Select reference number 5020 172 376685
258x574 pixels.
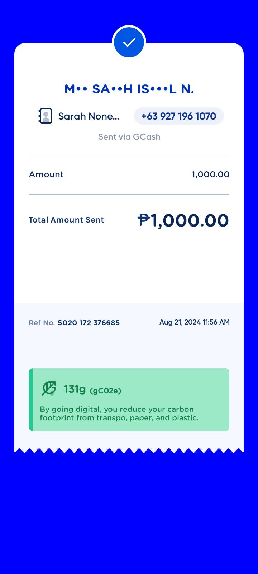(x=89, y=323)
